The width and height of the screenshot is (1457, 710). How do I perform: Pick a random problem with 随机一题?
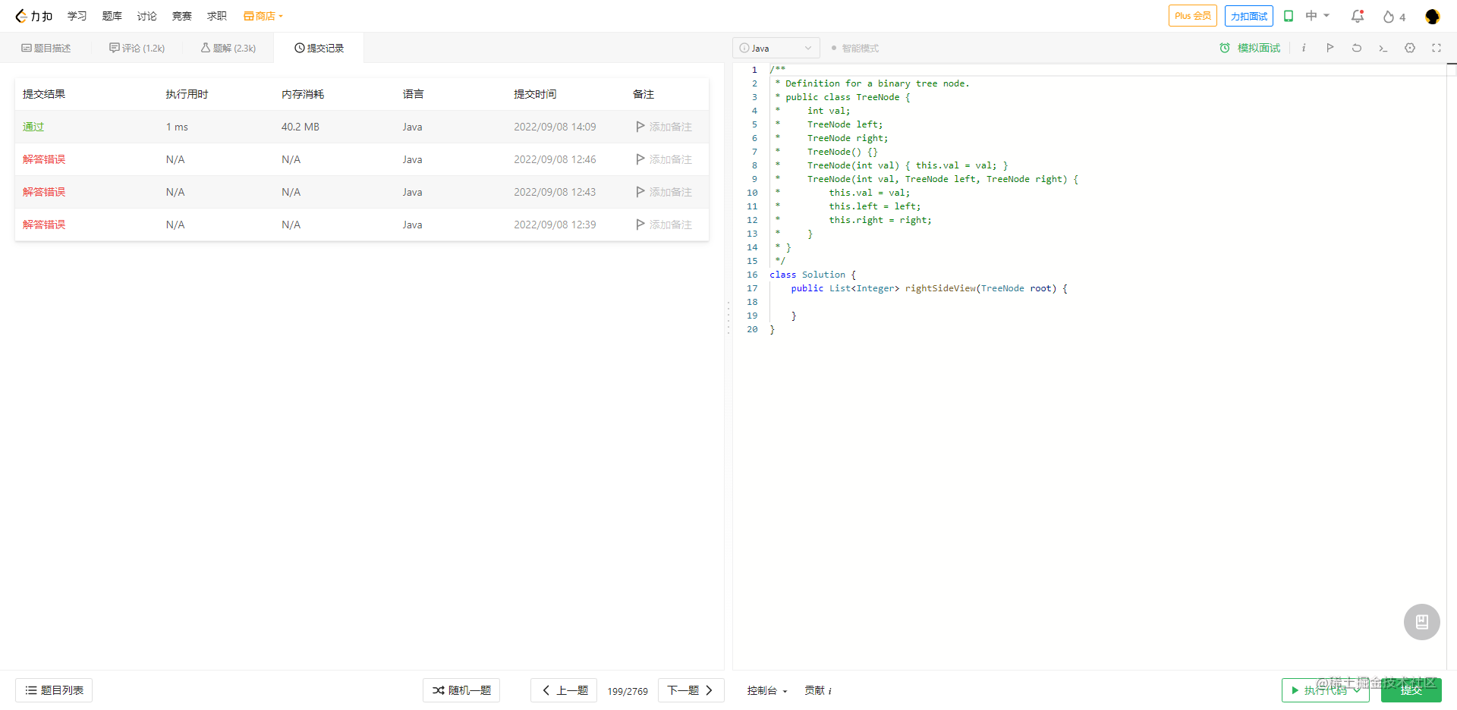[x=461, y=690]
